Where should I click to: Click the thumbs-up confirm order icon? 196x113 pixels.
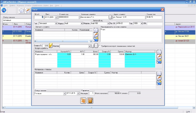pos(83,100)
